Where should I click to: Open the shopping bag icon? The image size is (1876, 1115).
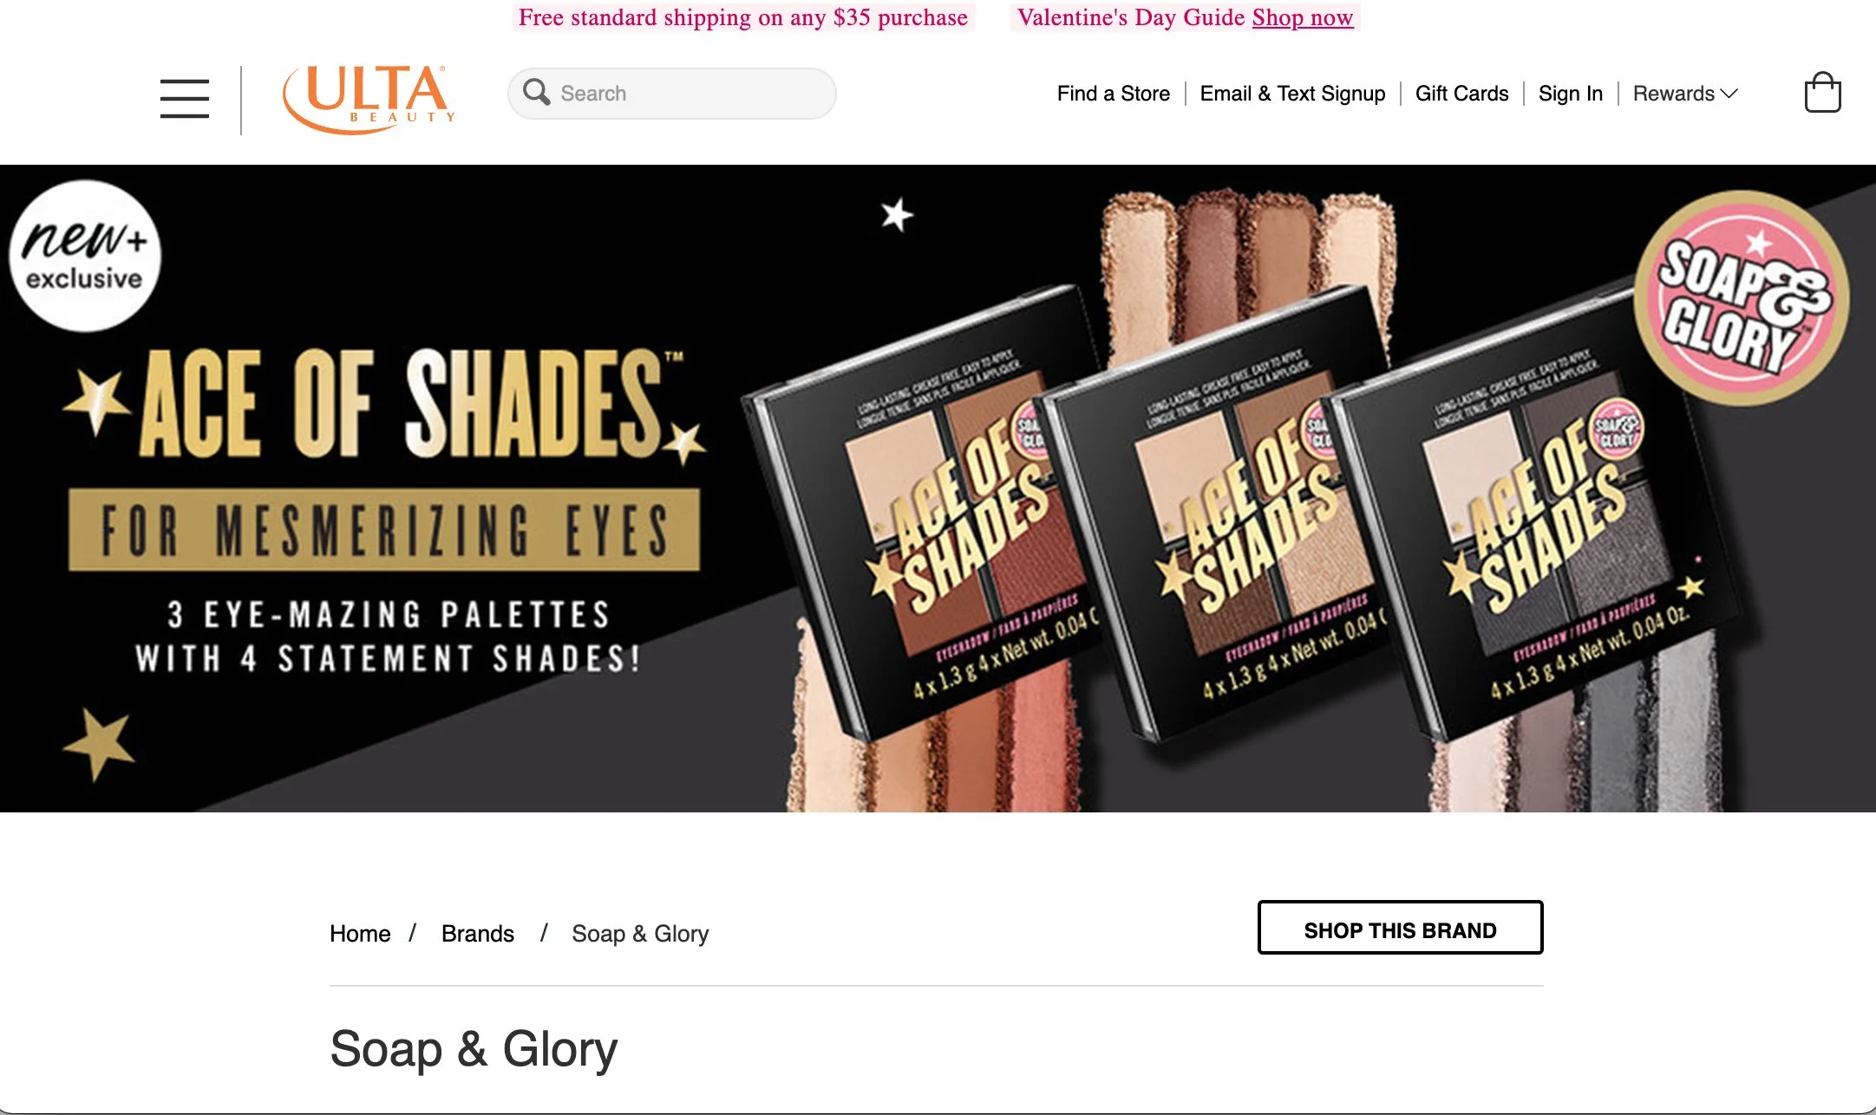[1822, 92]
